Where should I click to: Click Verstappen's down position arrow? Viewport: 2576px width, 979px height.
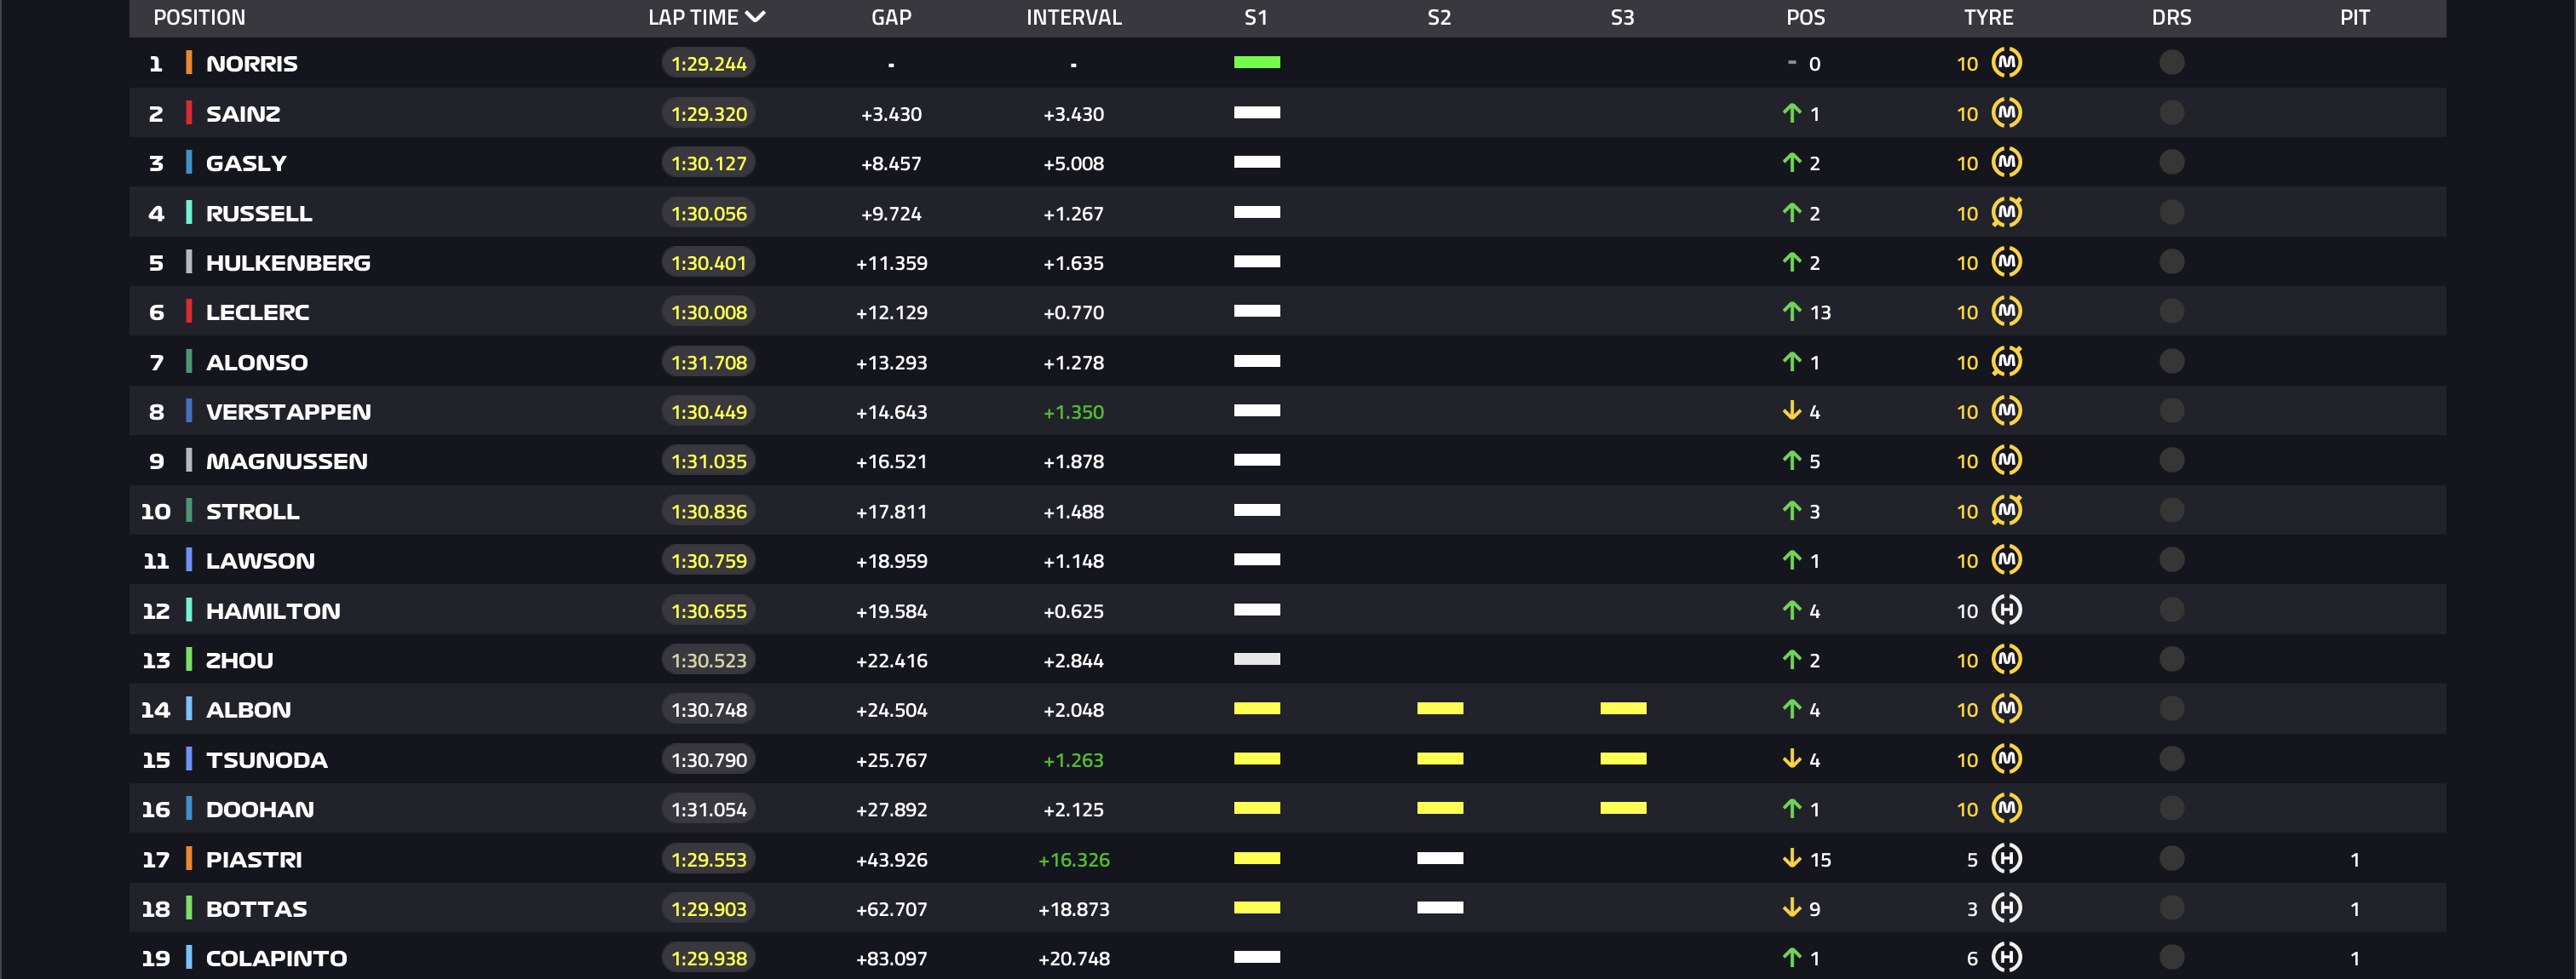point(1791,411)
